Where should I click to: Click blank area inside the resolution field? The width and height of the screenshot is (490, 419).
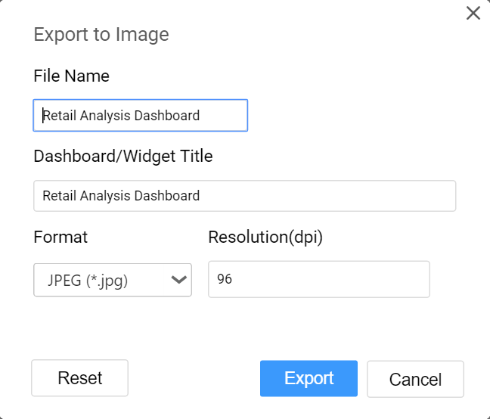tap(331, 279)
